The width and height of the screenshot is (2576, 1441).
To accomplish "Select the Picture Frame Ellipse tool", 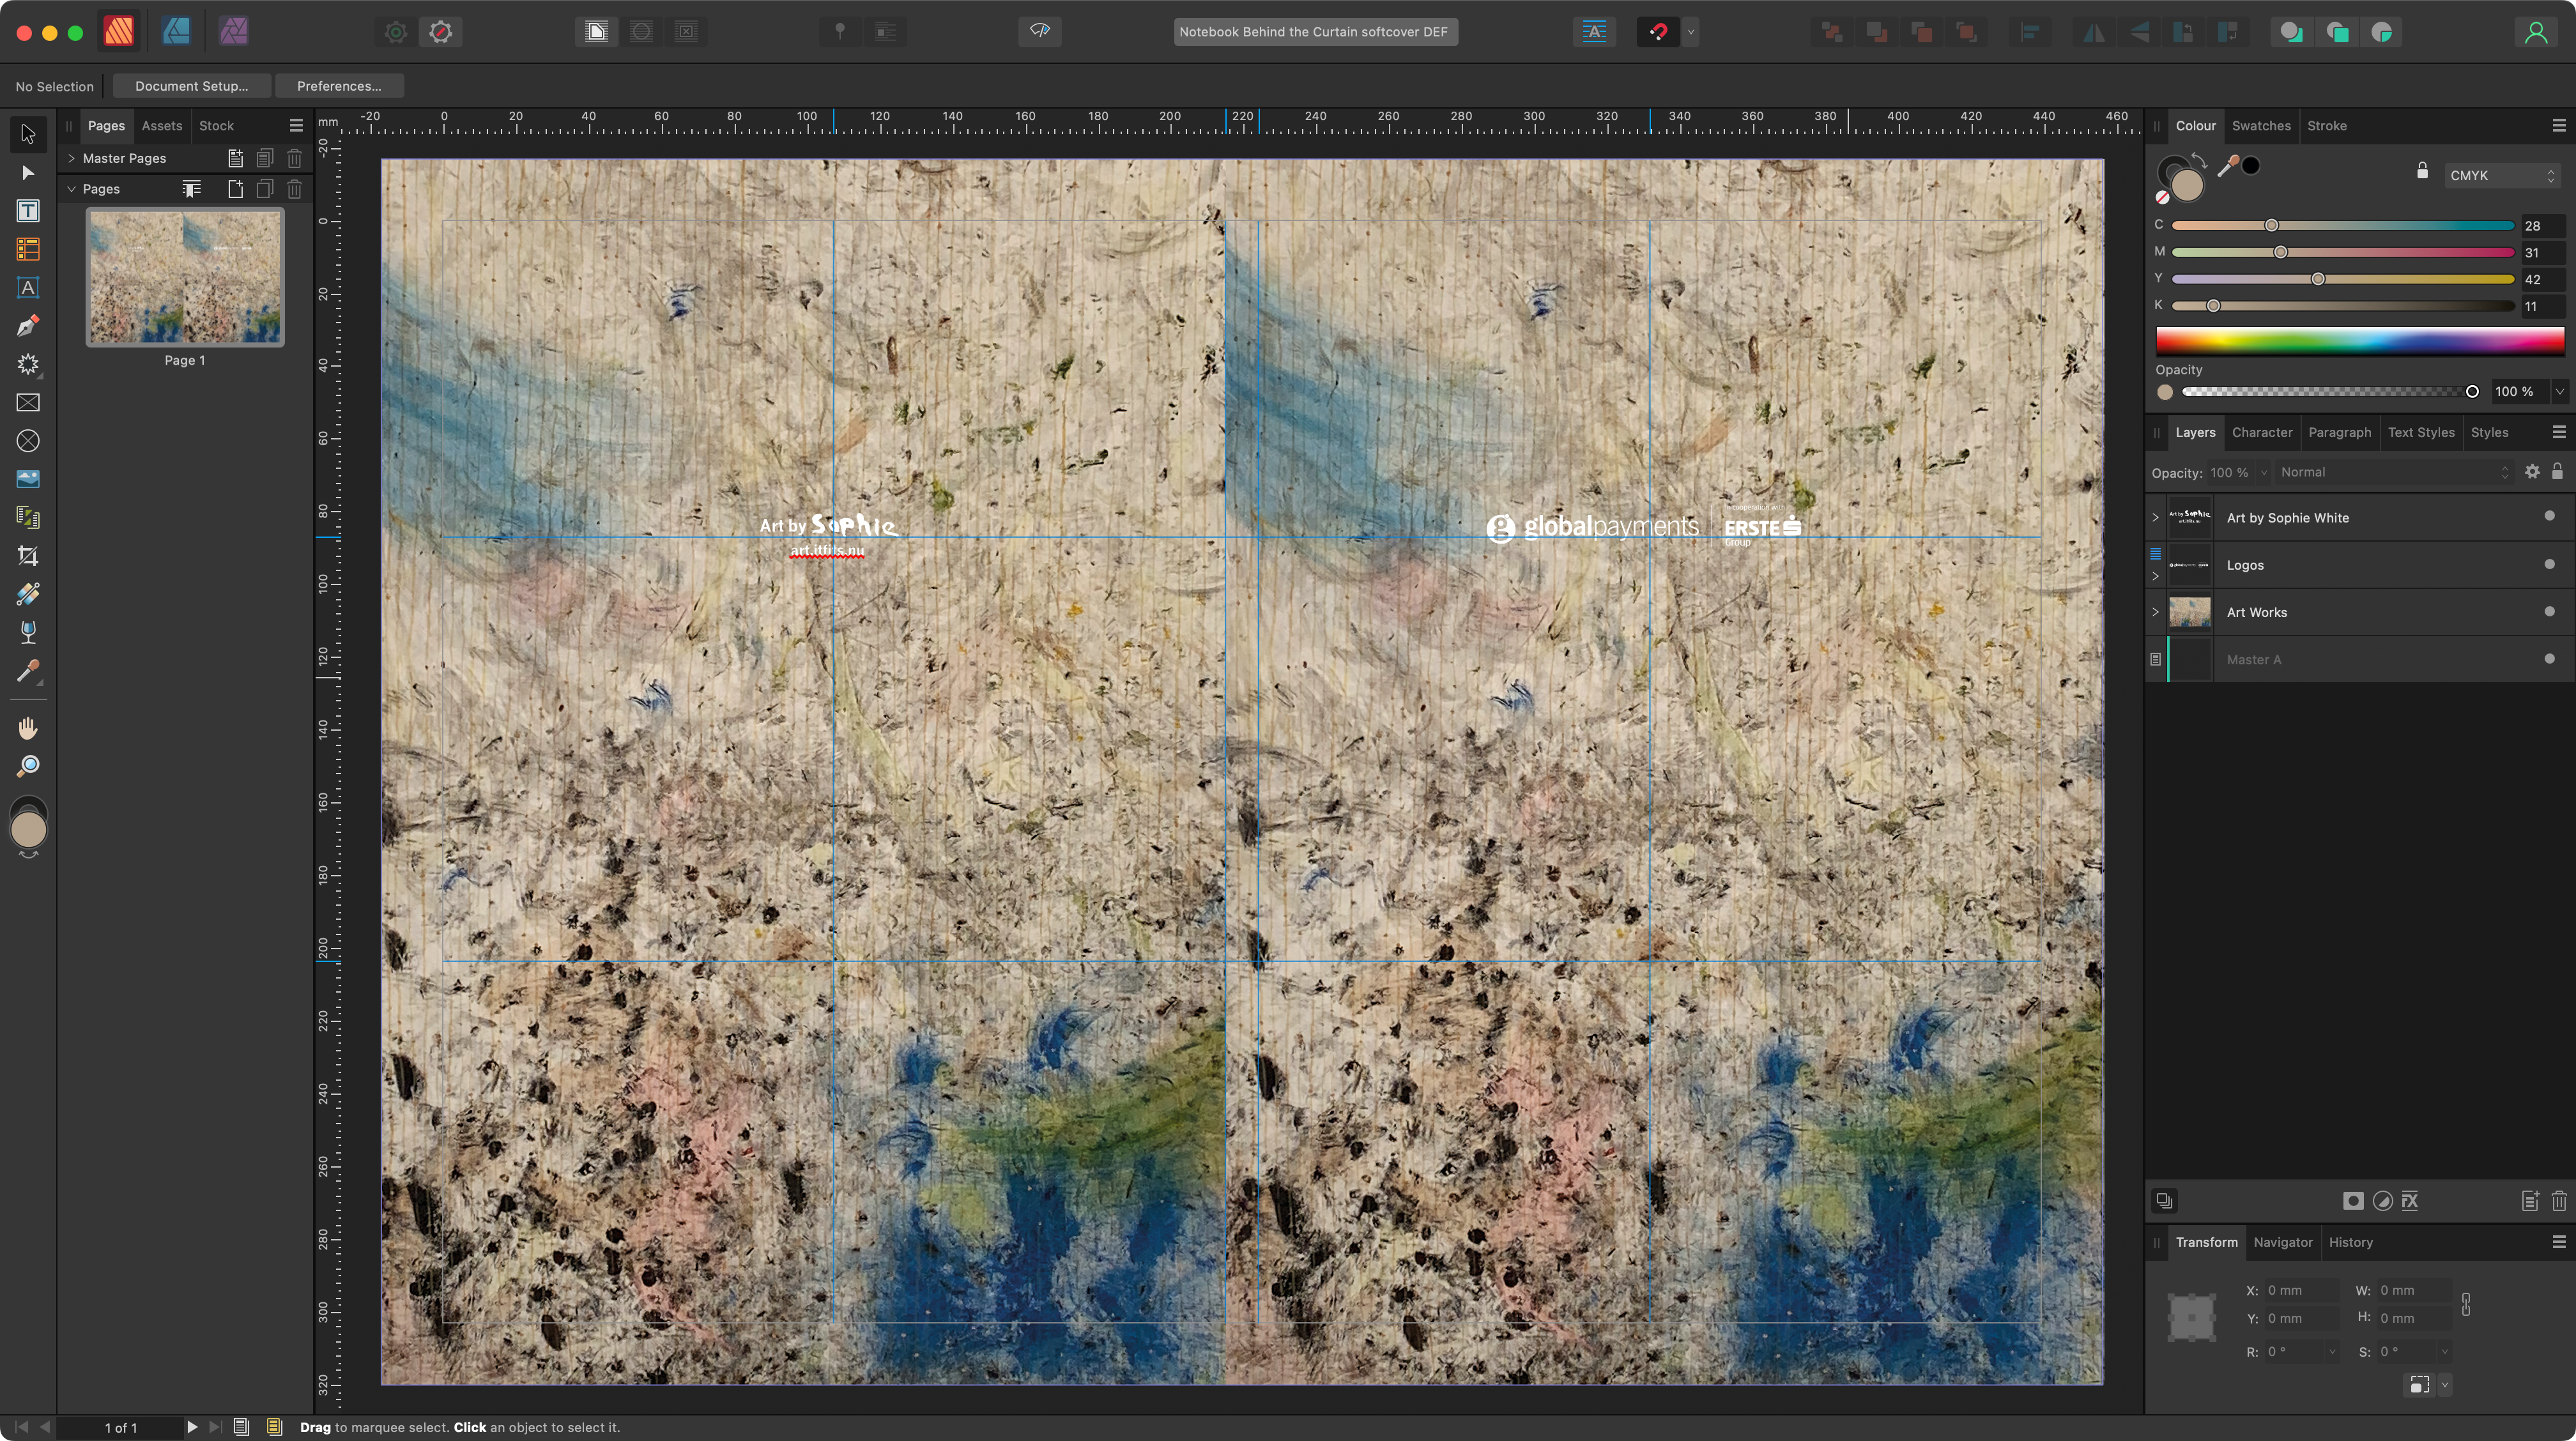I will coord(28,441).
